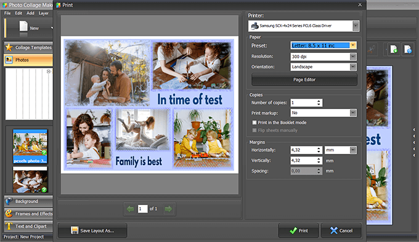Select the Photos tab in sidebar
The height and width of the screenshot is (242, 419).
pyautogui.click(x=28, y=60)
